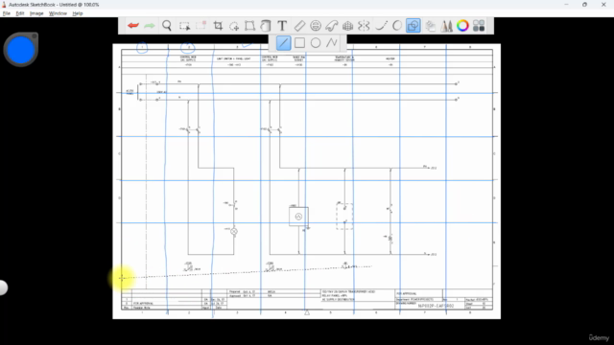Activate the Text tool
This screenshot has height=345, width=614.
point(282,26)
